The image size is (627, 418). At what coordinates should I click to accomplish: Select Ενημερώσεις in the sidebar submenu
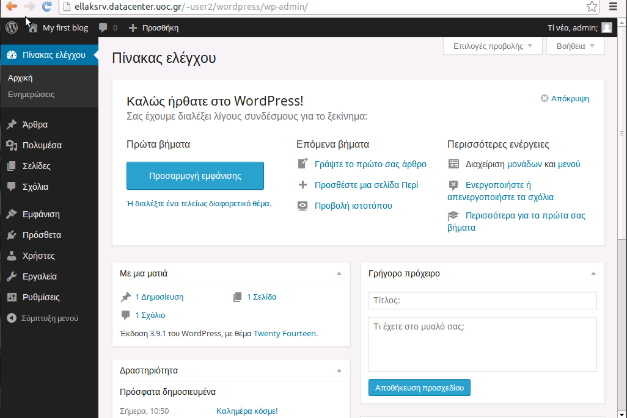pos(31,95)
